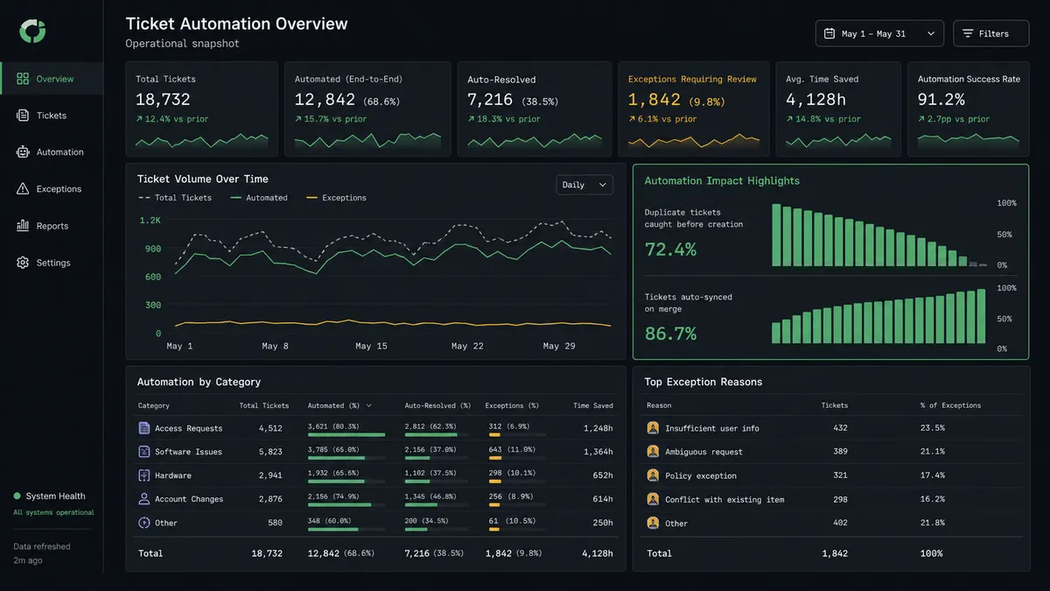Click the Software Issues category icon
The width and height of the screenshot is (1050, 591).
pyautogui.click(x=144, y=452)
